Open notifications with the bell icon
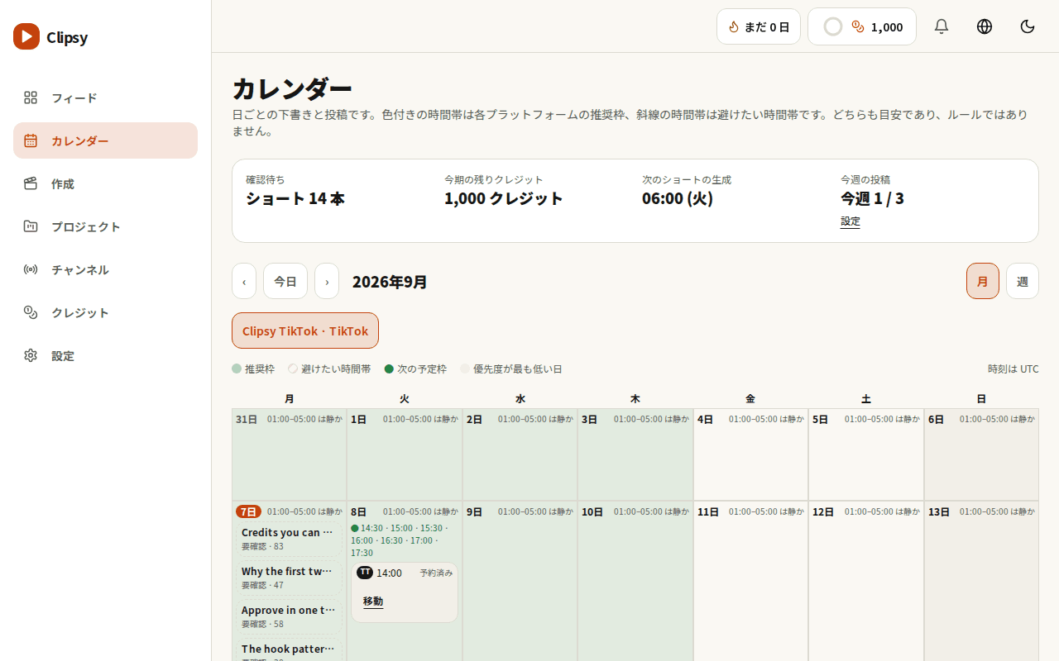The width and height of the screenshot is (1059, 661). 942,26
